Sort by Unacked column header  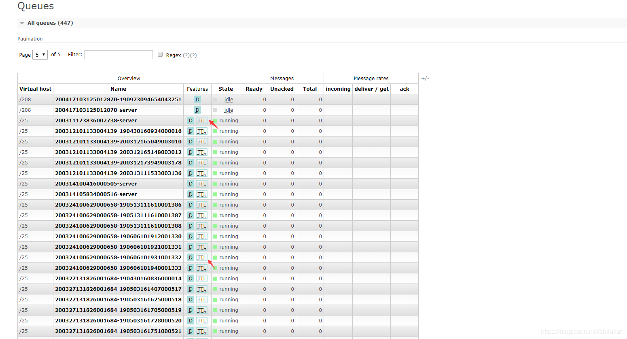(x=282, y=89)
